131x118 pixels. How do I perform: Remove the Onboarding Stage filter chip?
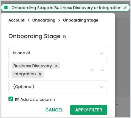(x=125, y=7)
